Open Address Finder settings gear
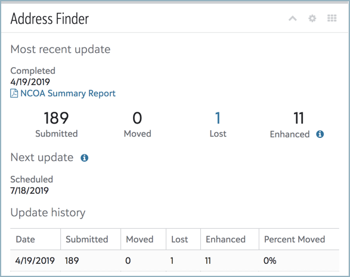This screenshot has width=350, height=277. [x=312, y=18]
